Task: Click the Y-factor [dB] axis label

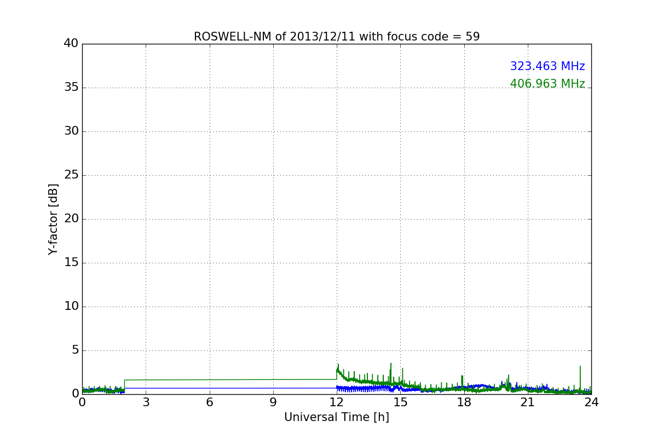Action: click(53, 219)
